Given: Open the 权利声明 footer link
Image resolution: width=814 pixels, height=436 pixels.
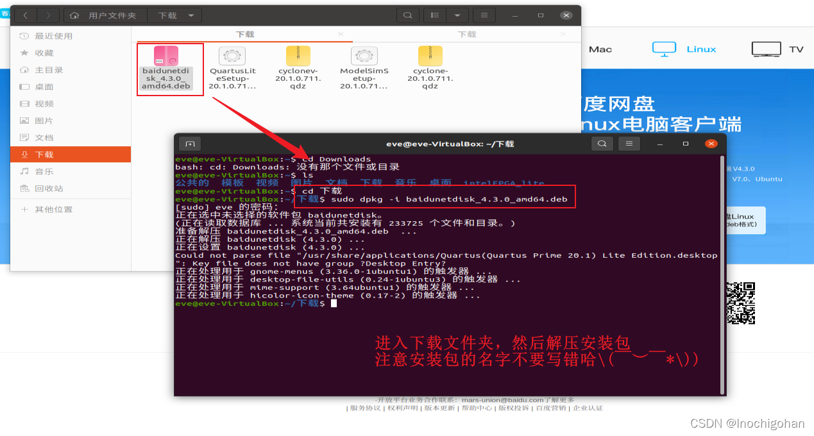Looking at the screenshot, I should coord(402,408).
